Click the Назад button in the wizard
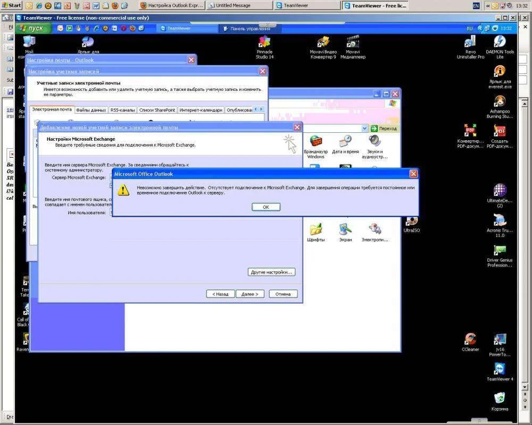Image resolution: width=532 pixels, height=425 pixels. click(220, 294)
